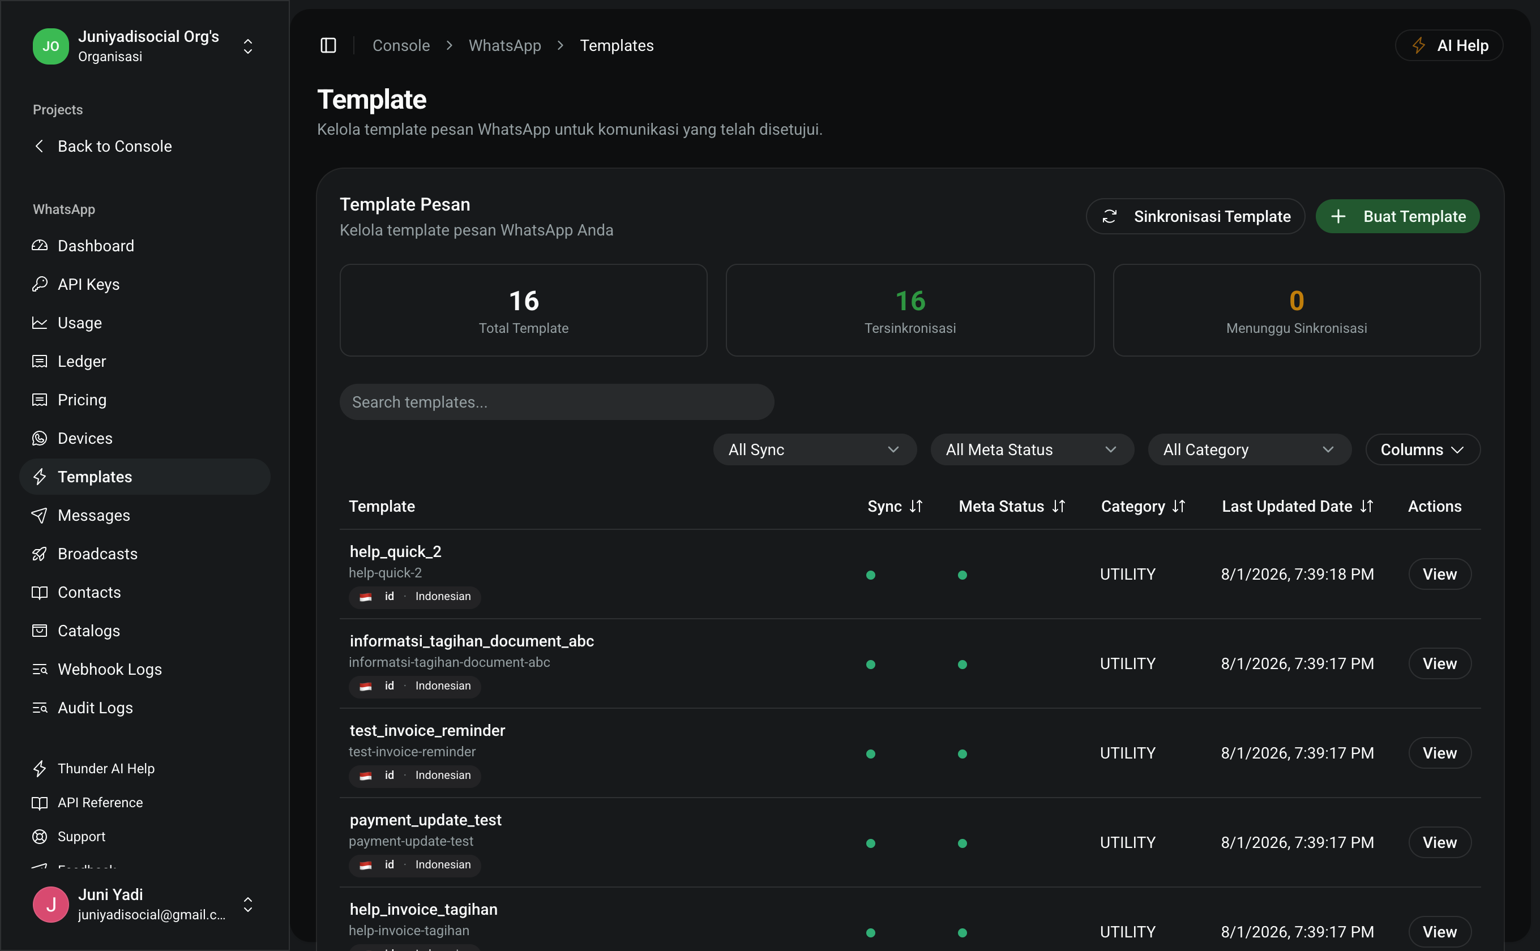Open Audit Logs
The image size is (1540, 951).
pos(146,708)
